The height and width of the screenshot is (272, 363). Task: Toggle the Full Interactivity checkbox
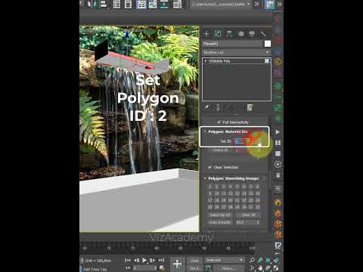click(219, 122)
